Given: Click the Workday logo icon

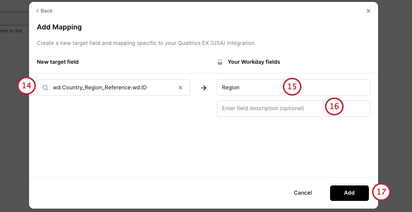Looking at the screenshot, I should point(220,62).
